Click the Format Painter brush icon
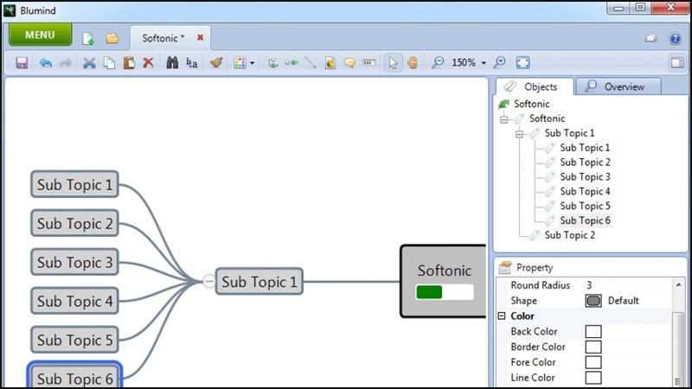 (216, 63)
